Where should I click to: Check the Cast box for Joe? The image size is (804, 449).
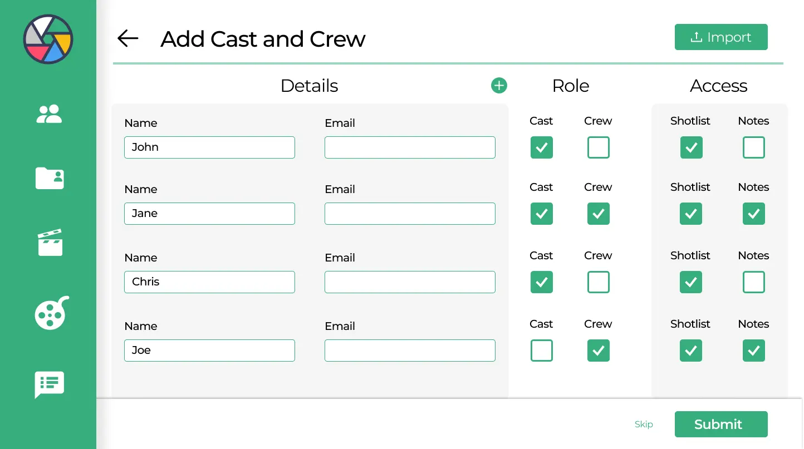tap(541, 351)
